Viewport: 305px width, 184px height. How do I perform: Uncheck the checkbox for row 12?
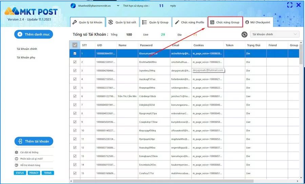[x=75, y=148]
